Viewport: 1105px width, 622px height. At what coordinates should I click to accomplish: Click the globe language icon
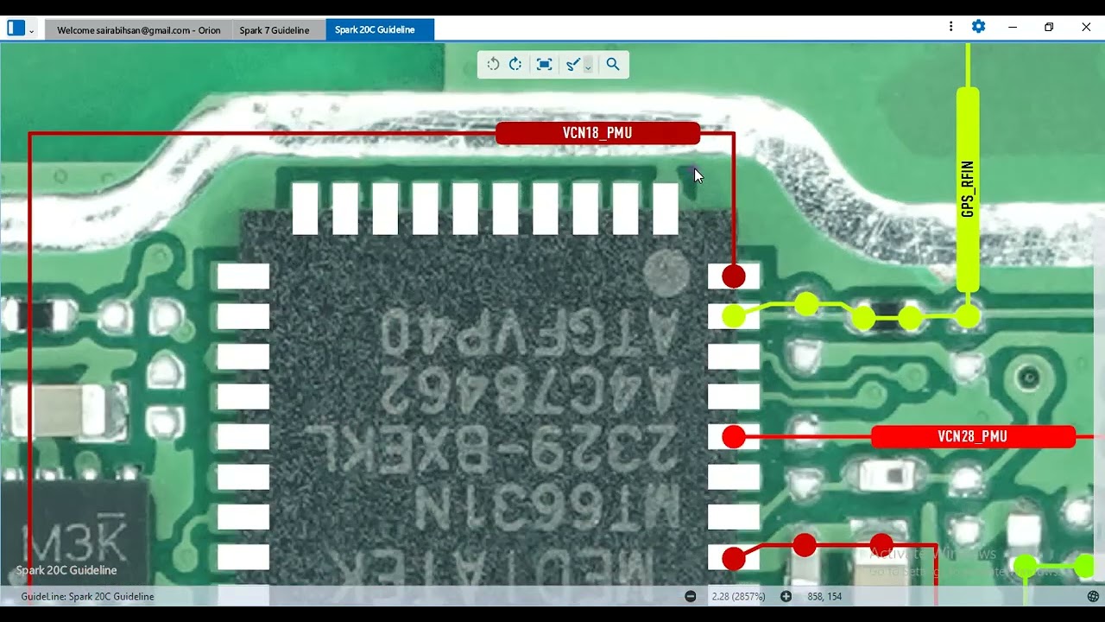pos(1093,596)
